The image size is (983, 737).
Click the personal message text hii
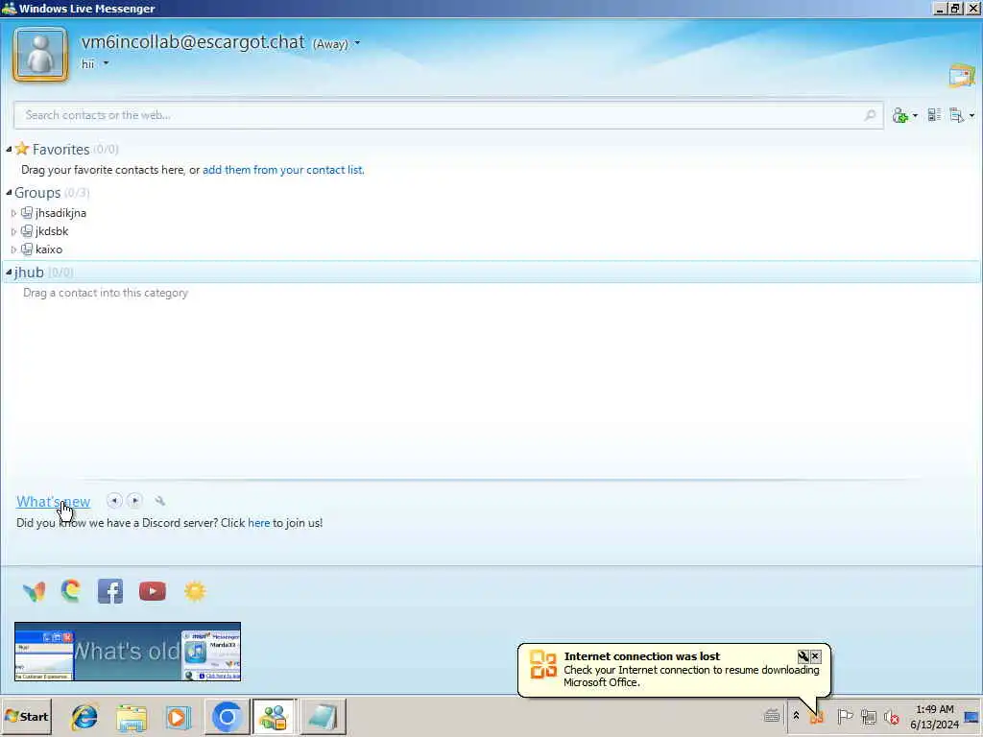(87, 64)
